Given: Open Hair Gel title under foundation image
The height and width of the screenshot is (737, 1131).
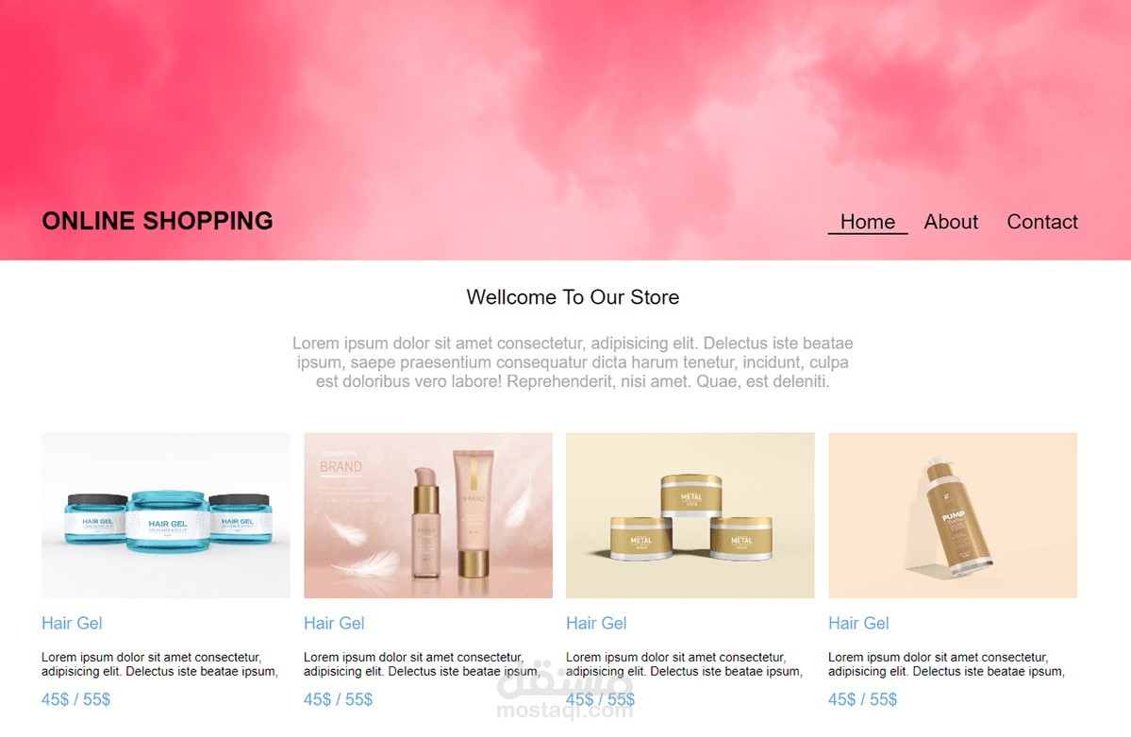Looking at the screenshot, I should pyautogui.click(x=334, y=623).
